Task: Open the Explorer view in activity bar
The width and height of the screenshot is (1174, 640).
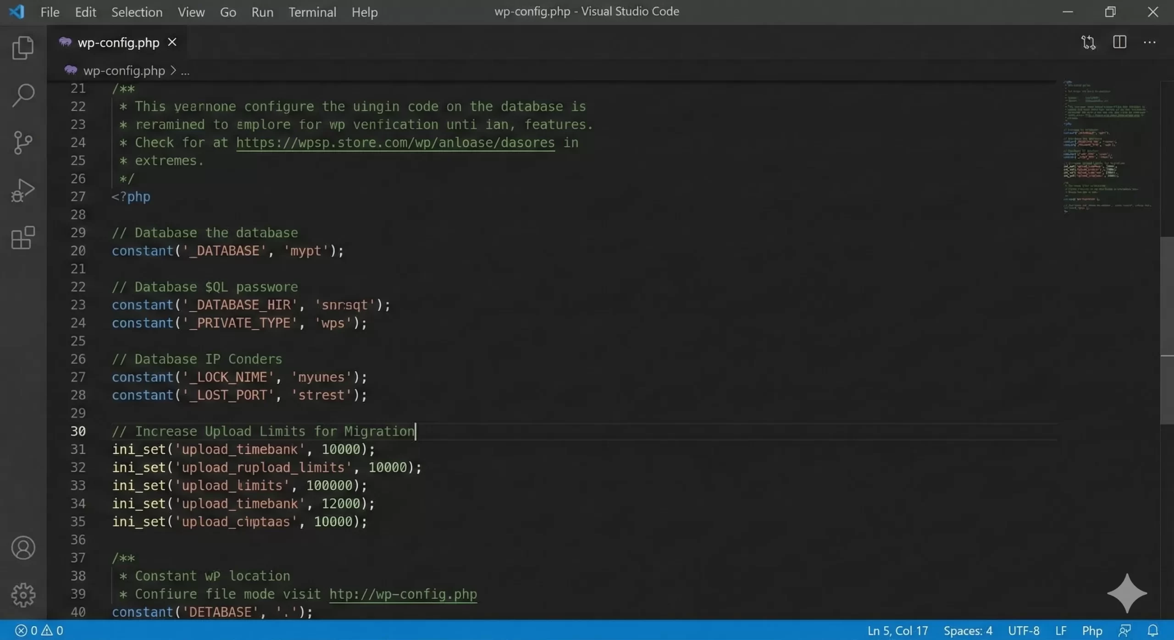Action: 23,48
